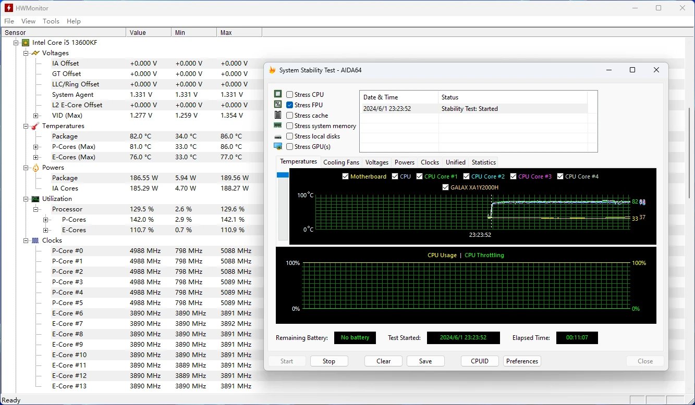Tick the Stress system memory checkbox

pos(290,126)
